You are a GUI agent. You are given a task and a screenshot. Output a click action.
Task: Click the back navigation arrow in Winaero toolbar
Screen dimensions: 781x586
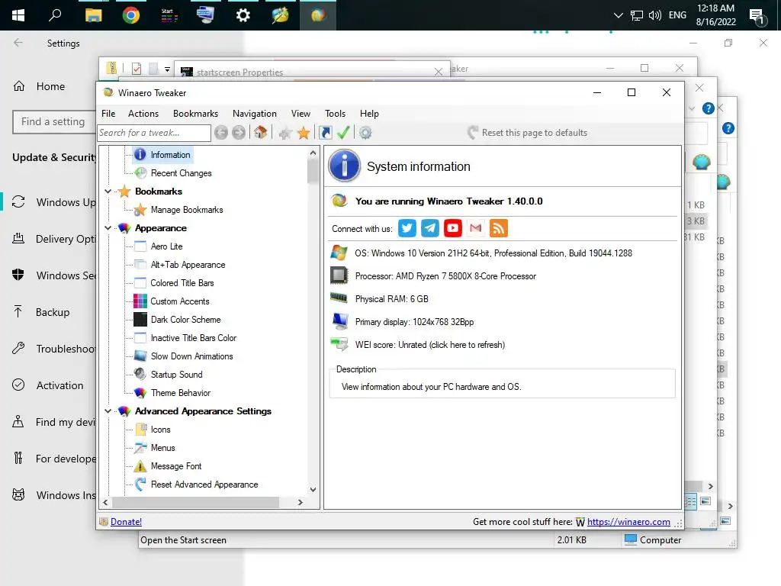point(221,133)
